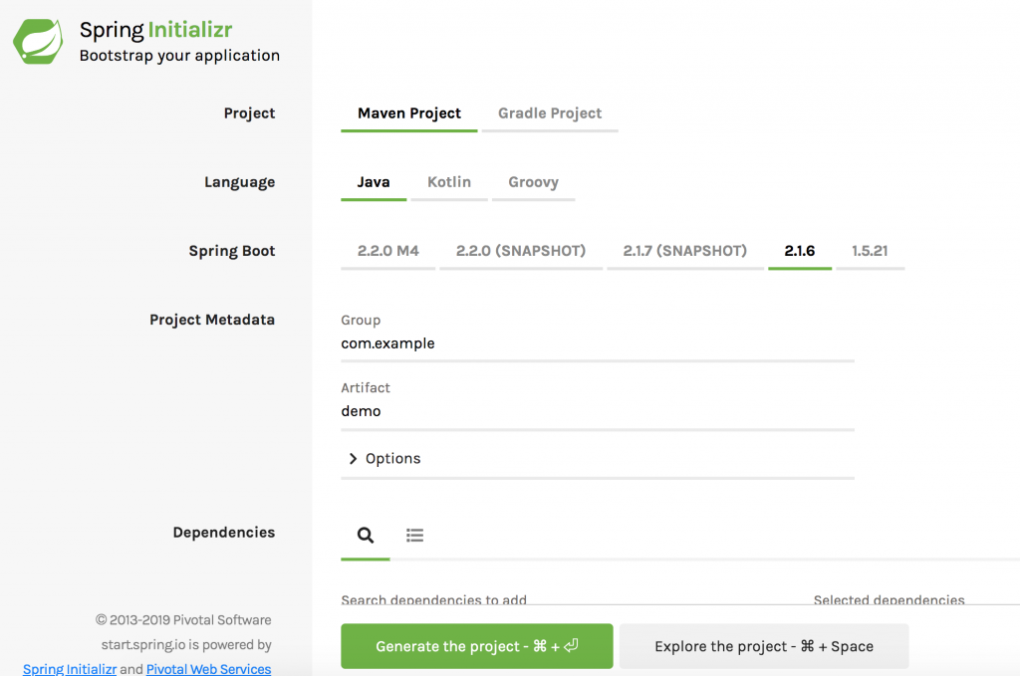The width and height of the screenshot is (1020, 676).
Task: Click the Group input field
Action: [597, 343]
